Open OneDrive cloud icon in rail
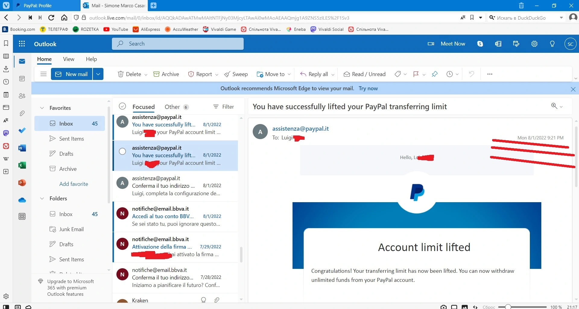 point(22,200)
